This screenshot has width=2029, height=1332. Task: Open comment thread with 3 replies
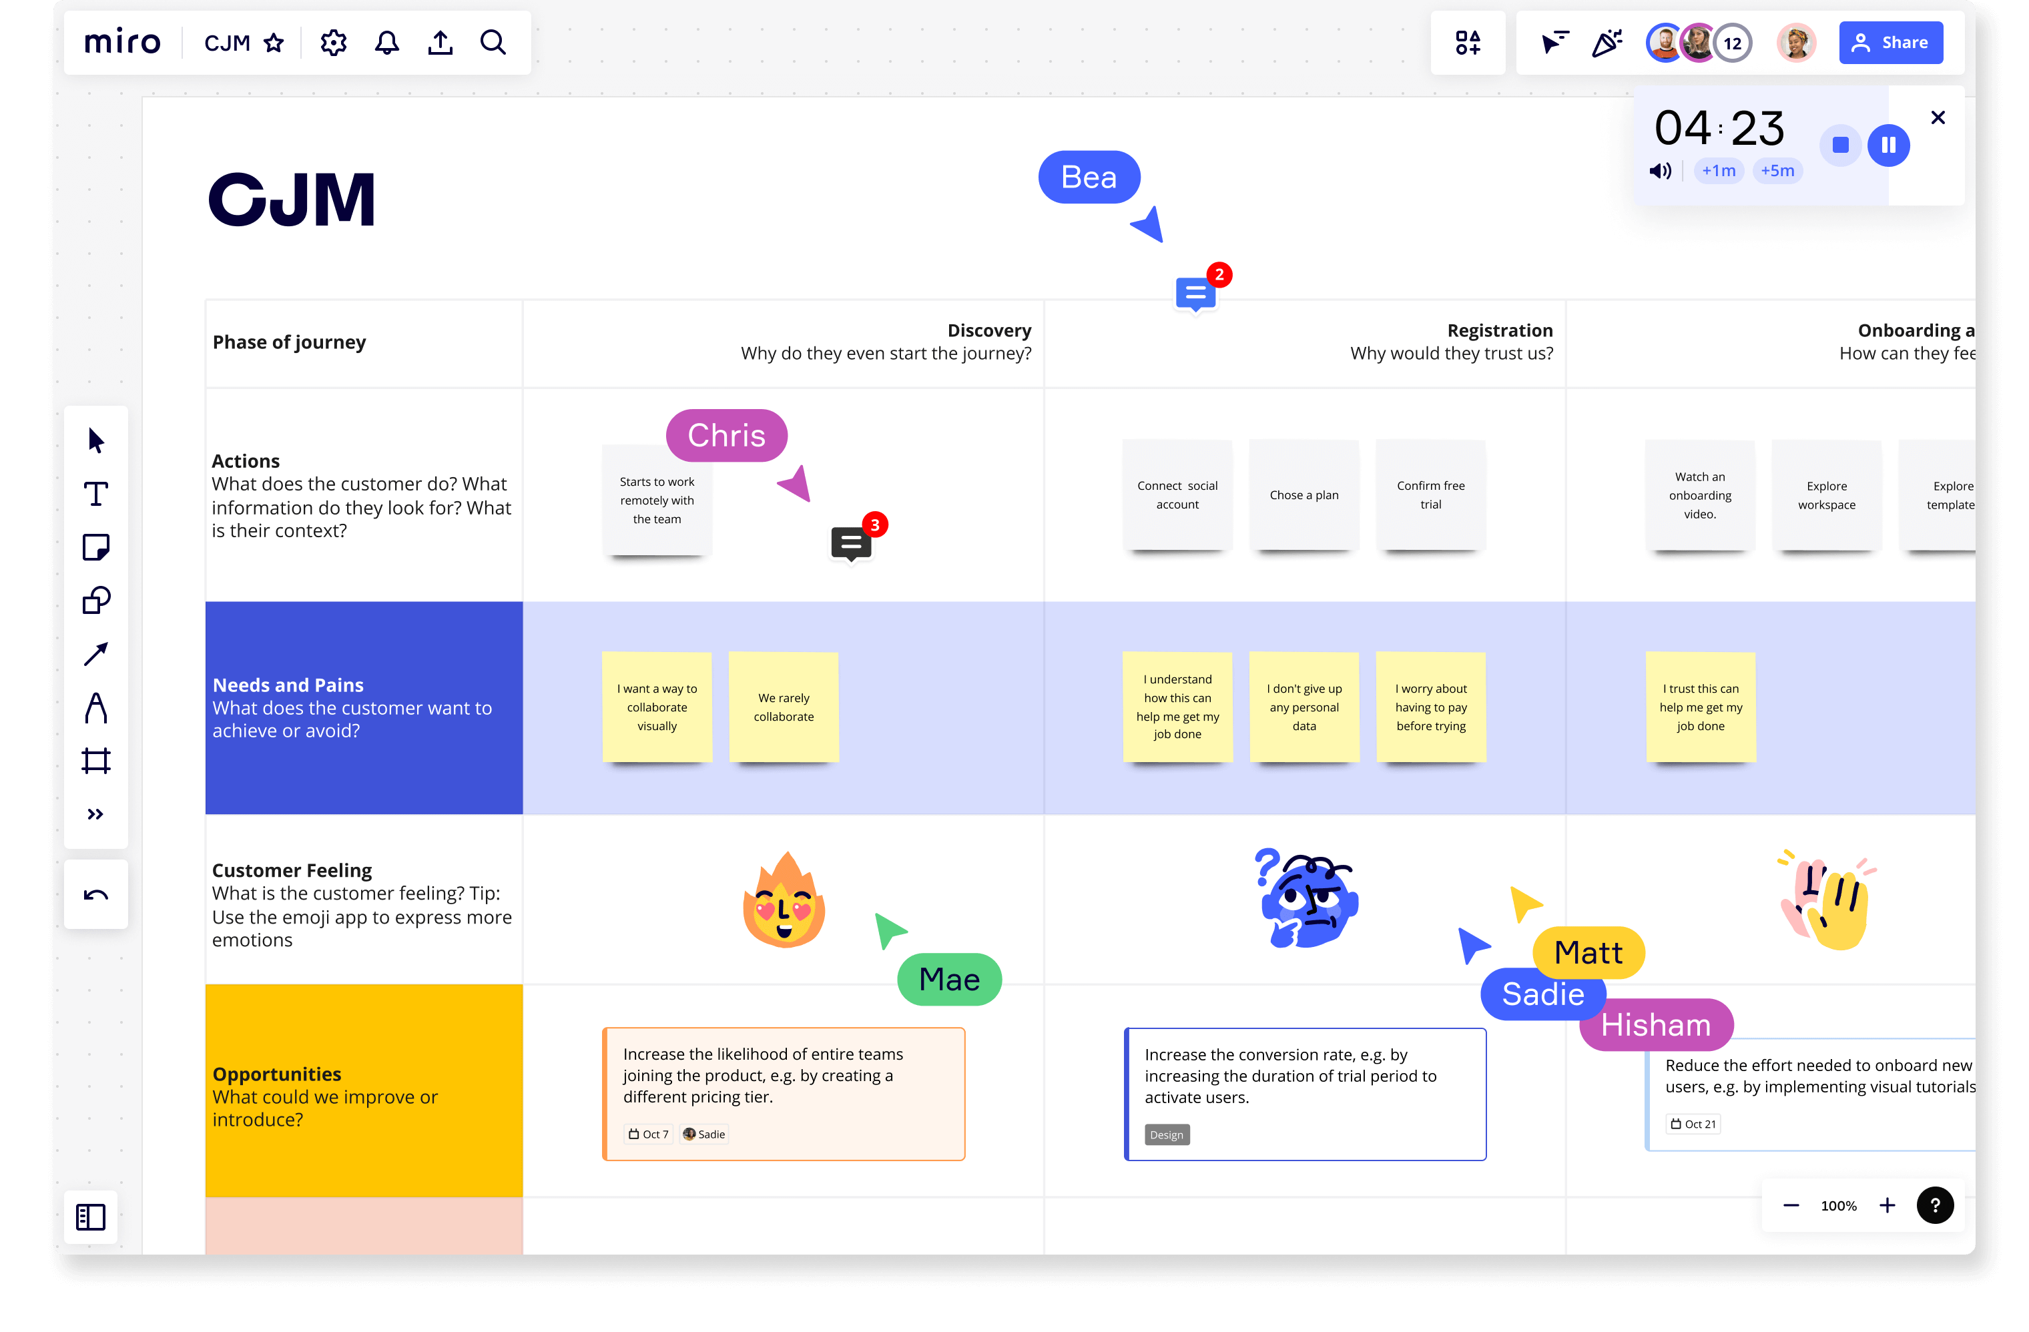click(x=851, y=543)
